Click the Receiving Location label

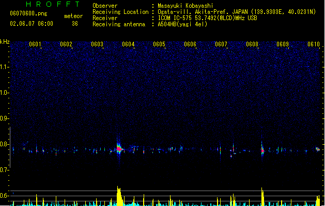coord(120,12)
